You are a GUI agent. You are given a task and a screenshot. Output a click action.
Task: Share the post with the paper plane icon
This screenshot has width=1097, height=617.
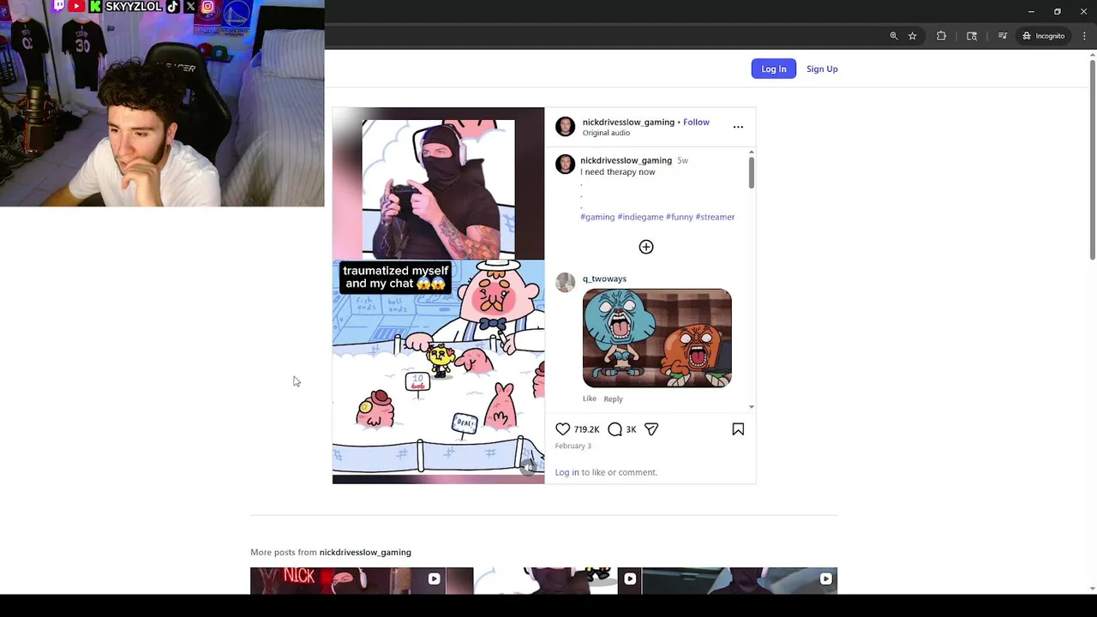(651, 429)
